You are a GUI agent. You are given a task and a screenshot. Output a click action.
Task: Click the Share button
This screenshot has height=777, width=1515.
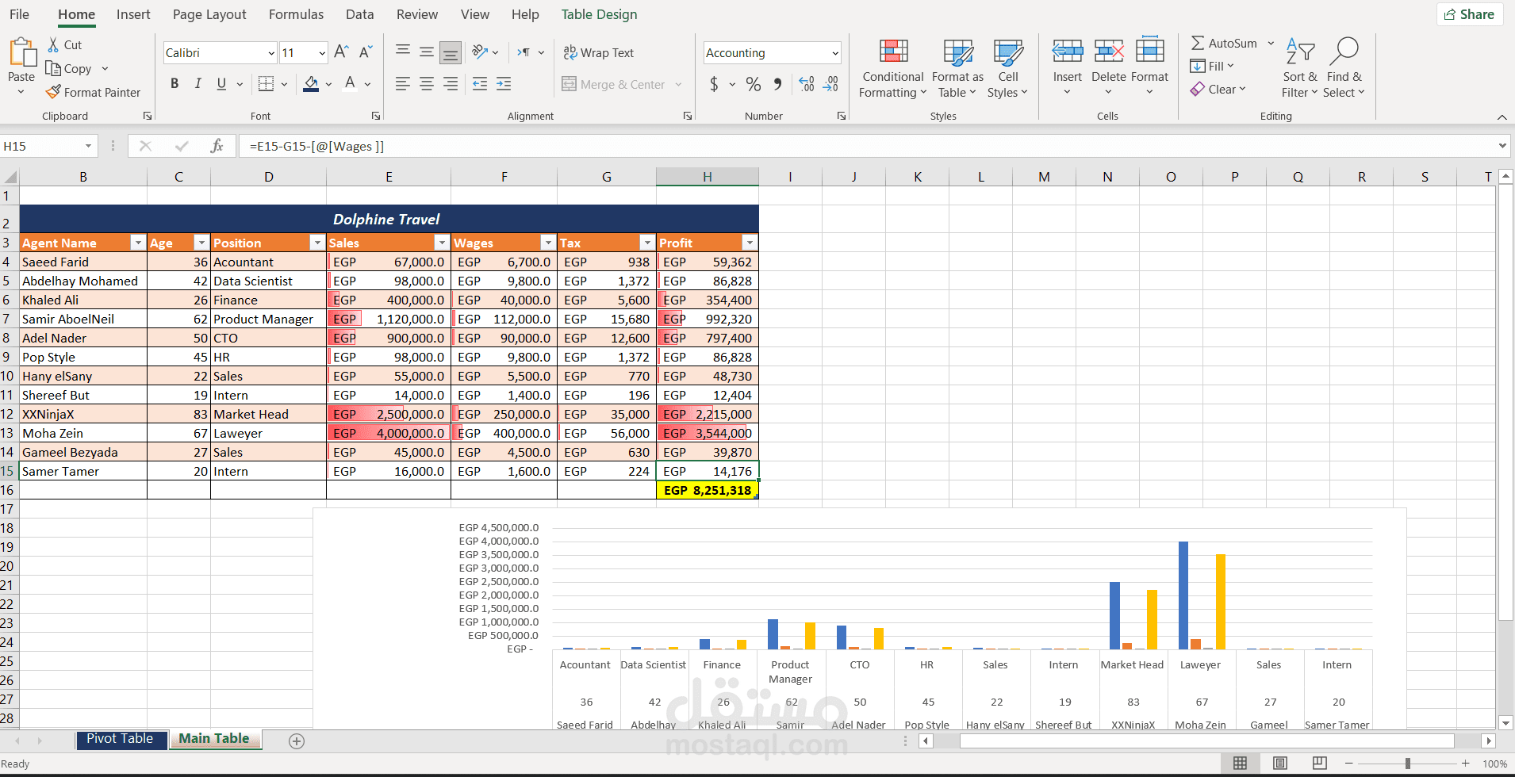click(1470, 14)
